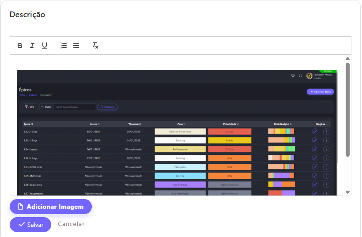Click the Adicionar Épico button in the image
The width and height of the screenshot is (362, 237).
pos(320,92)
